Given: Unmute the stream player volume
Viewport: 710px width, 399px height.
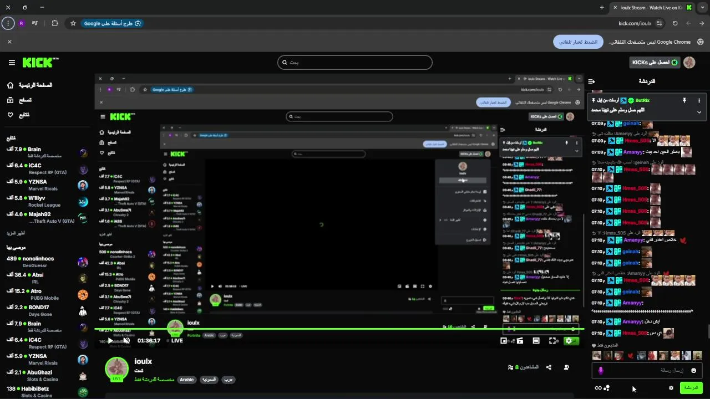Looking at the screenshot, I should pos(126,340).
